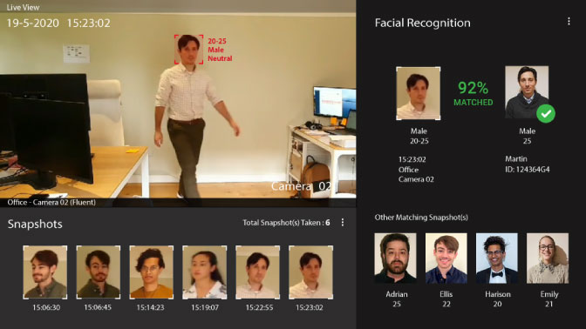Click the 'Snapshots' panel title

tap(35, 224)
